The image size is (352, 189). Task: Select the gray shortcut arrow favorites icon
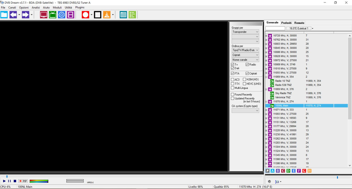268,171
